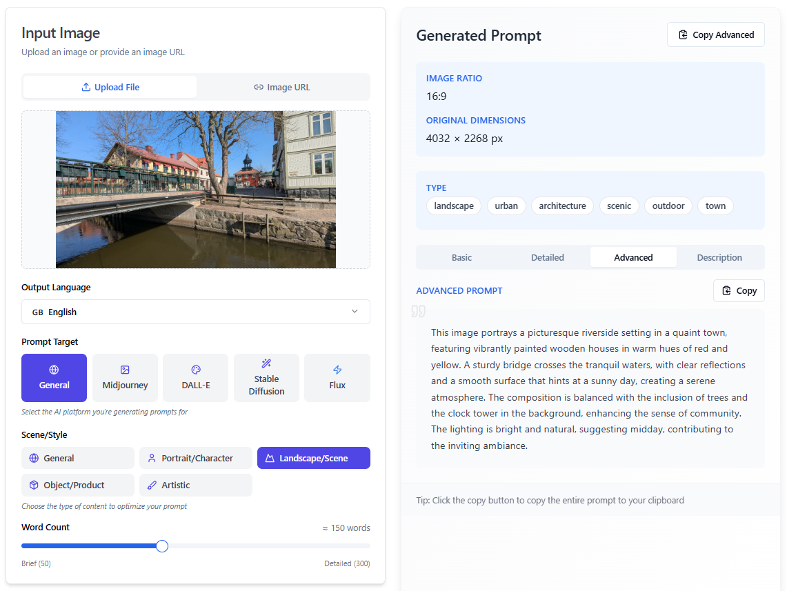Image resolution: width=787 pixels, height=591 pixels.
Task: Choose DALL-E as the prompt target
Action: coord(195,378)
